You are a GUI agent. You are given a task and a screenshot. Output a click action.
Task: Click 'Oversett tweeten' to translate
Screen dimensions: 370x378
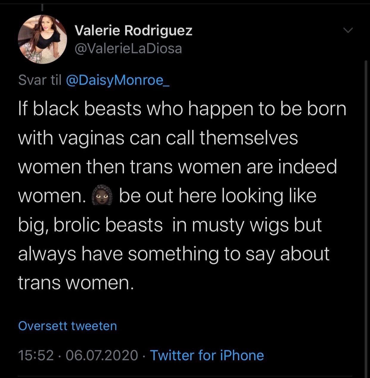click(68, 326)
